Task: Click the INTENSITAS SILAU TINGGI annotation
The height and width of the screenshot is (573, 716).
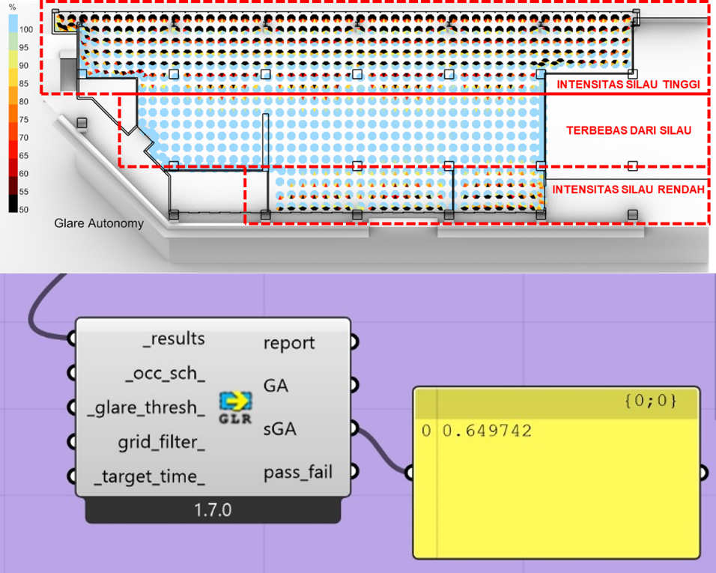Action: [628, 85]
